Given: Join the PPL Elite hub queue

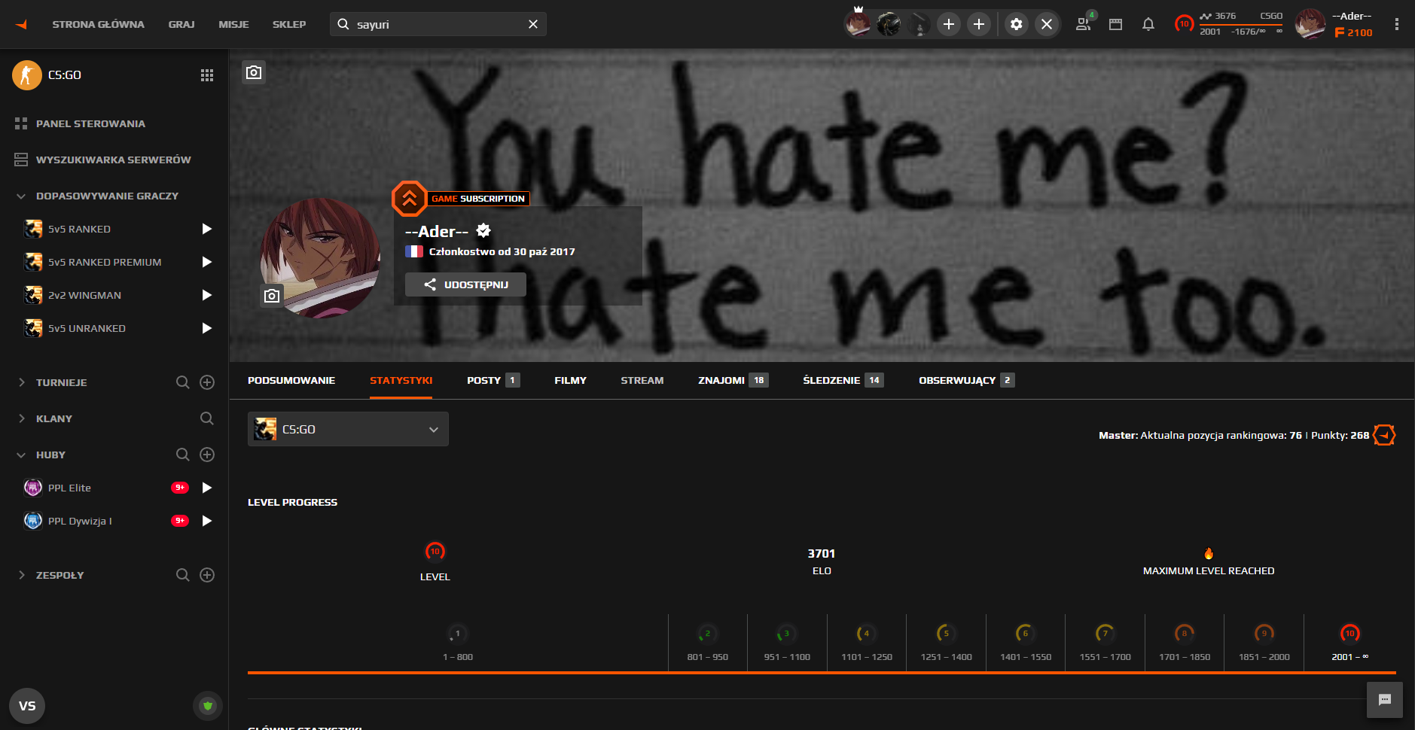Looking at the screenshot, I should [x=207, y=488].
